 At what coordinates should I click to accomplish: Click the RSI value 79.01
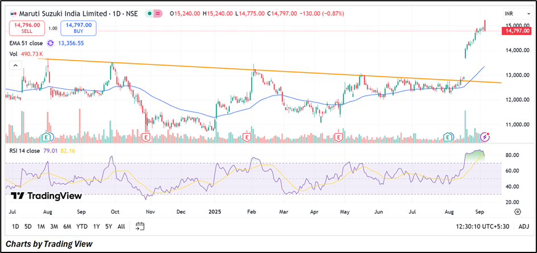click(50, 151)
